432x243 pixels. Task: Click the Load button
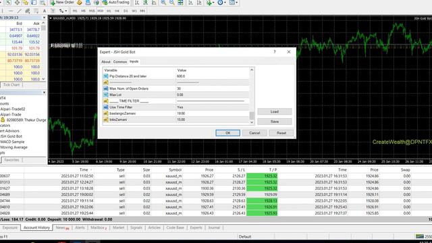click(275, 111)
